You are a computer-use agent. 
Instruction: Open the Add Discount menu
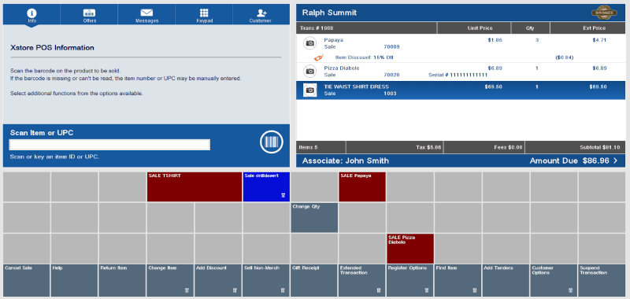coord(218,281)
